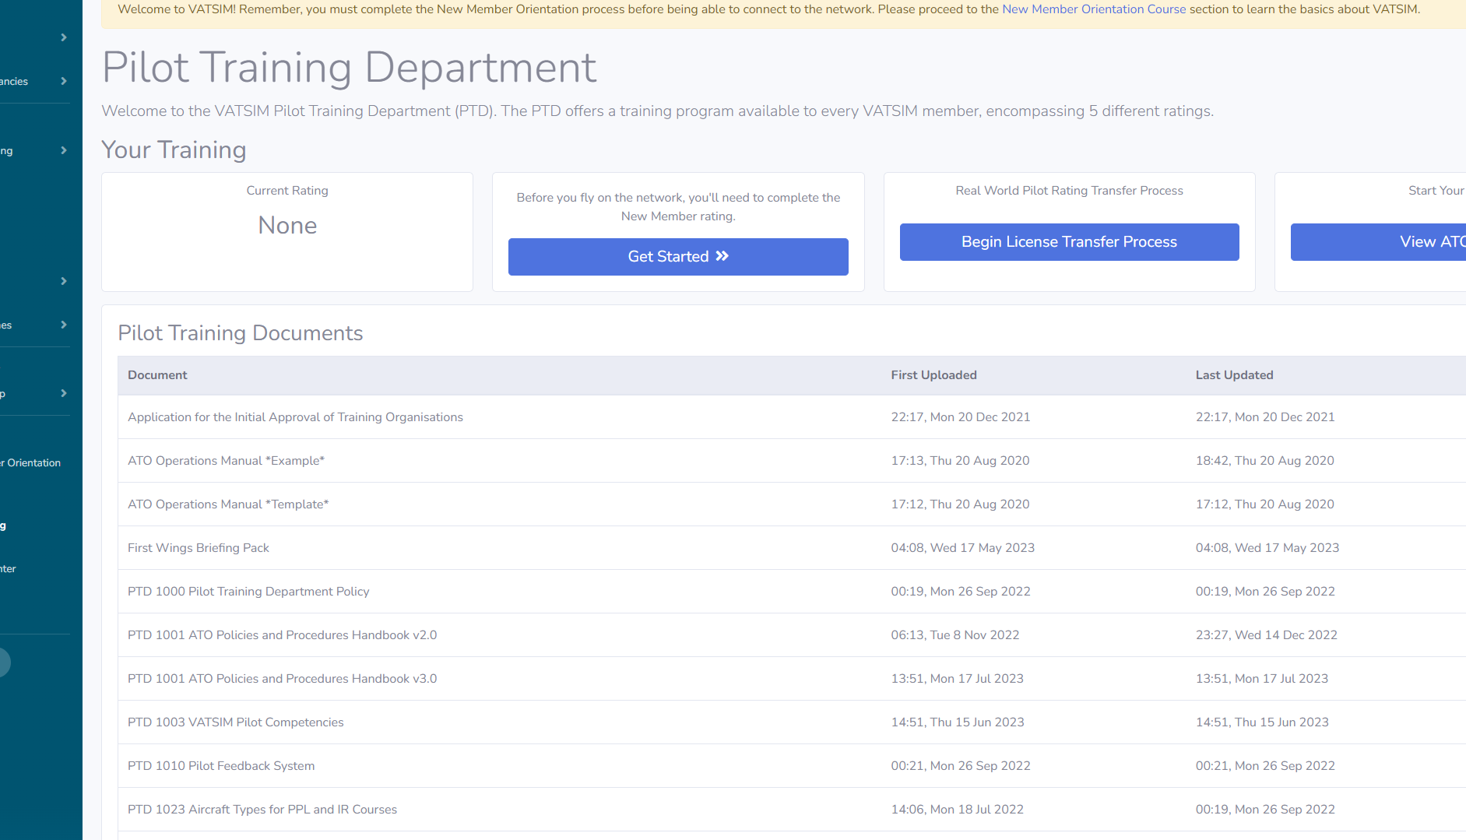Select first uploaded date '14:06, Mon 18 Jul 2022'
Viewport: 1466px width, 840px height.
click(957, 809)
